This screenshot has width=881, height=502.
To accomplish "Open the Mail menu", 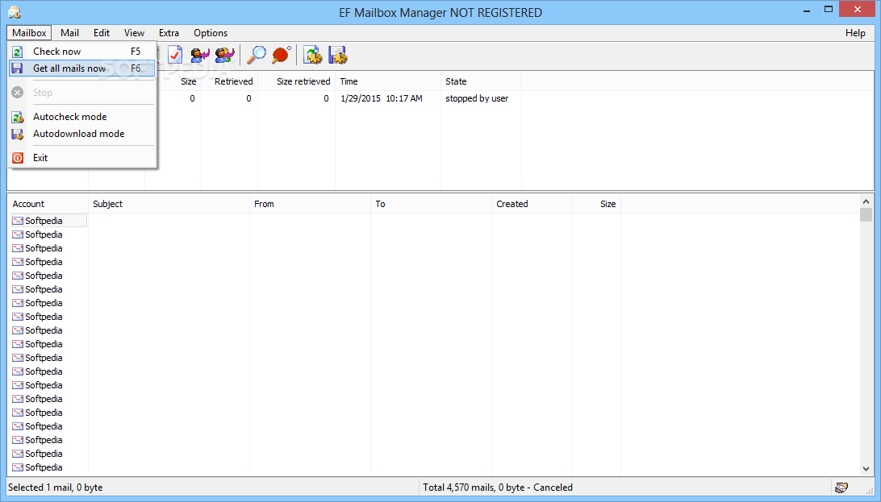I will [69, 33].
